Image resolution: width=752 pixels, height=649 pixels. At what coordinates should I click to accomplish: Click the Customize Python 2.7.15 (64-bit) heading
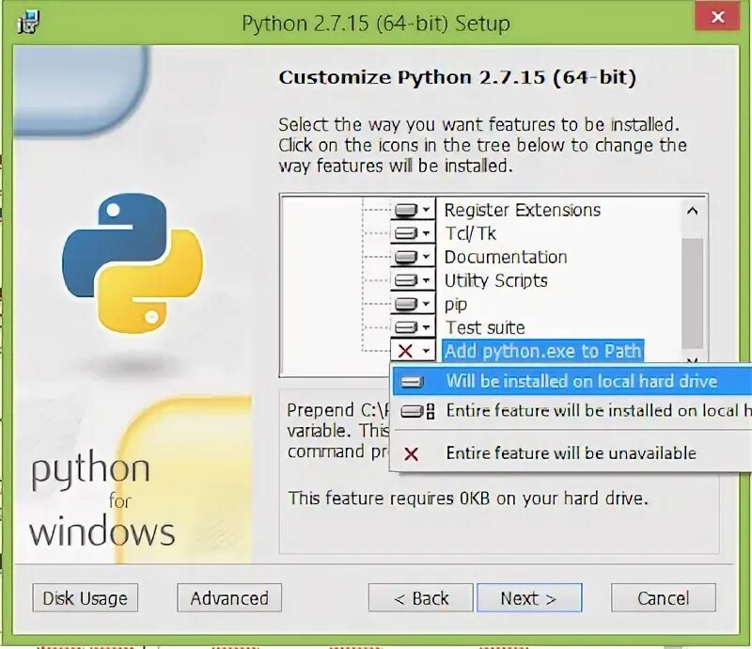click(458, 77)
